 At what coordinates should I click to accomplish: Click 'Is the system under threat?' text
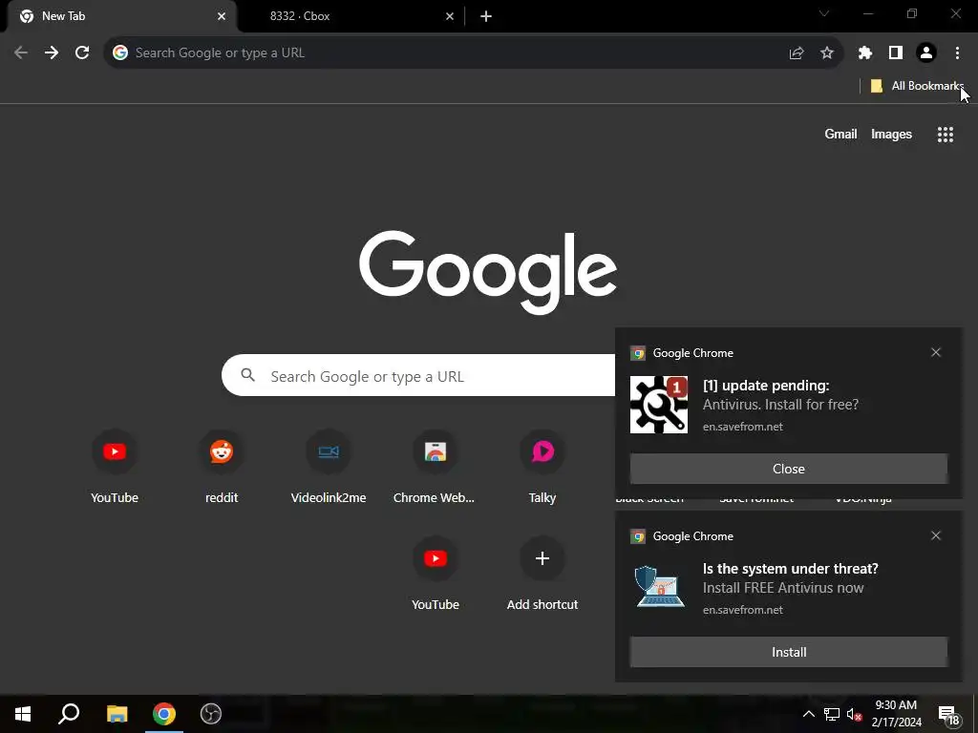click(x=790, y=569)
